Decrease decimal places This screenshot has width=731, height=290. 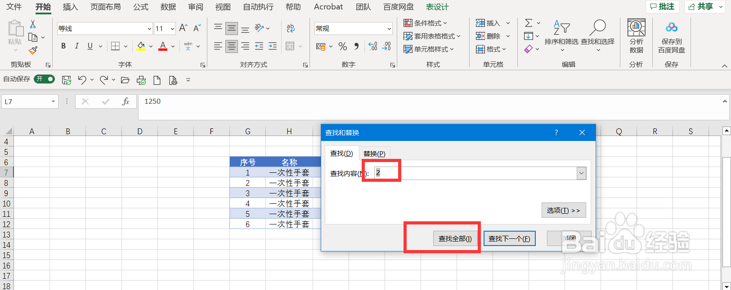[x=386, y=46]
